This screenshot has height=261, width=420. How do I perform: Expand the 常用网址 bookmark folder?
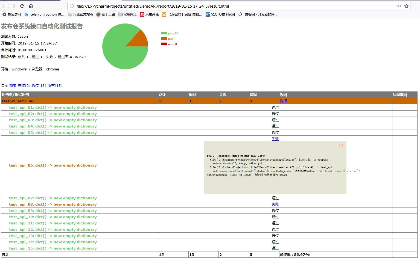coord(127,14)
